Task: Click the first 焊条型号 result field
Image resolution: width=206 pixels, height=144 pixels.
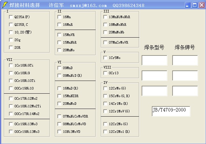Action: (154, 60)
